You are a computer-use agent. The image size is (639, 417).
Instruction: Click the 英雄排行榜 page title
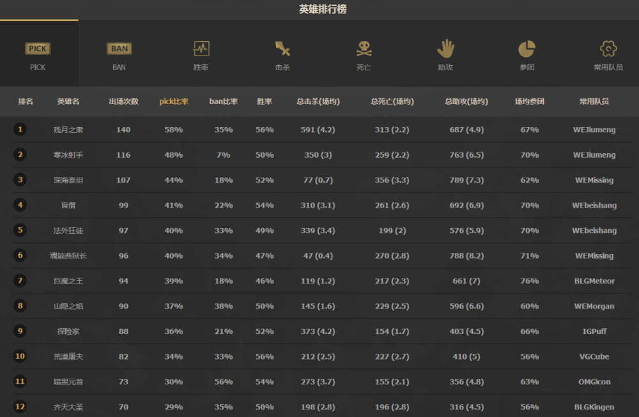(x=323, y=9)
